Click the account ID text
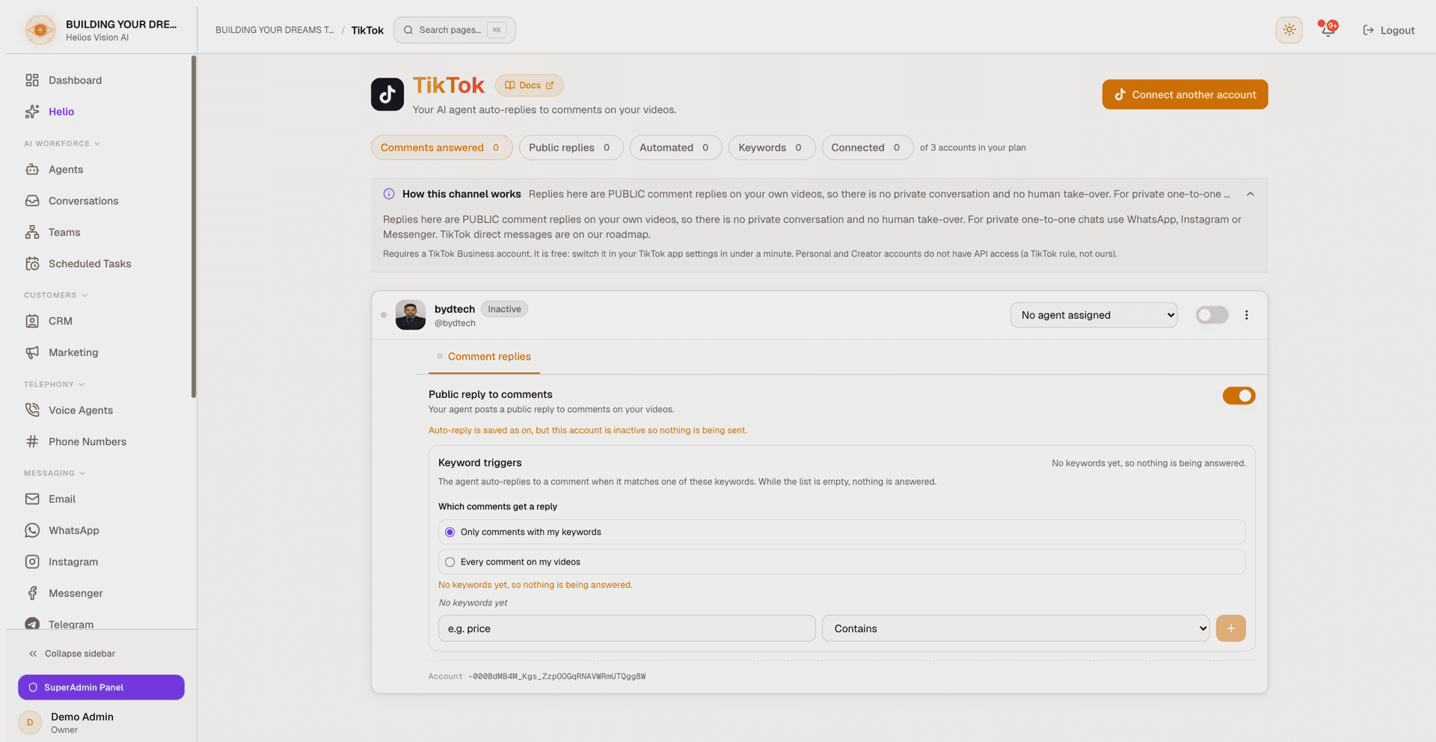This screenshot has height=742, width=1436. (557, 677)
